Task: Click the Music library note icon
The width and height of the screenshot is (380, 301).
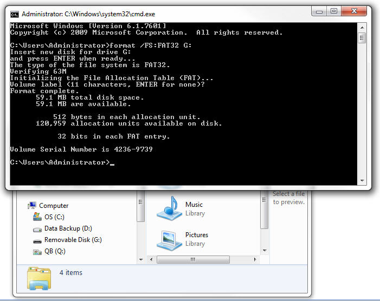Action: click(169, 208)
